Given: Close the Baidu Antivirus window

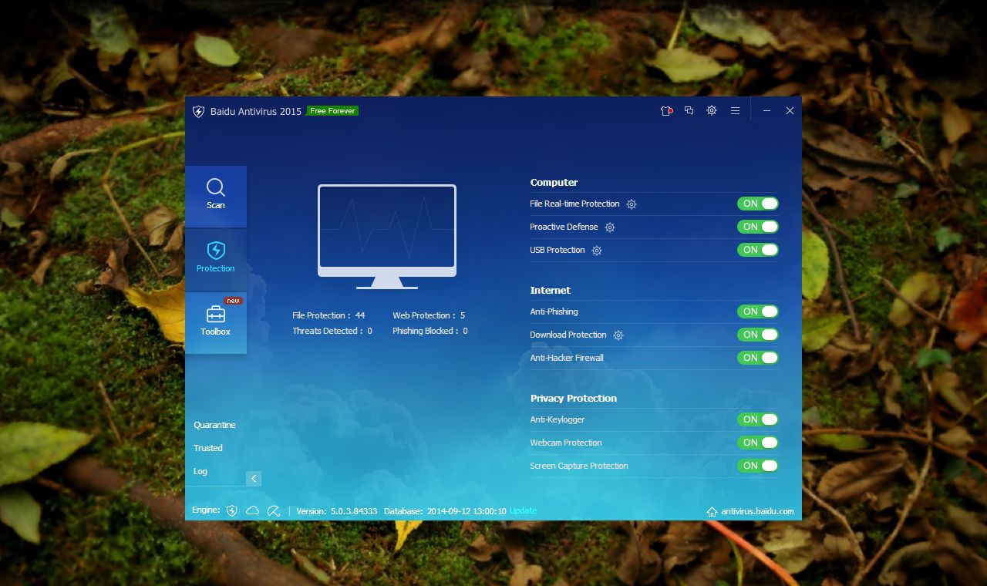Looking at the screenshot, I should [790, 111].
